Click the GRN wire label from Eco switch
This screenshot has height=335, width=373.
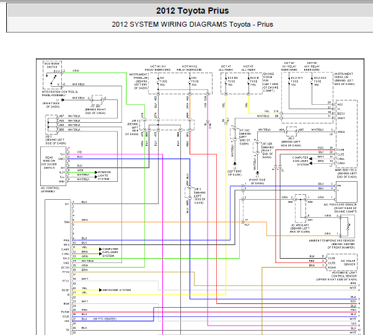(76, 71)
